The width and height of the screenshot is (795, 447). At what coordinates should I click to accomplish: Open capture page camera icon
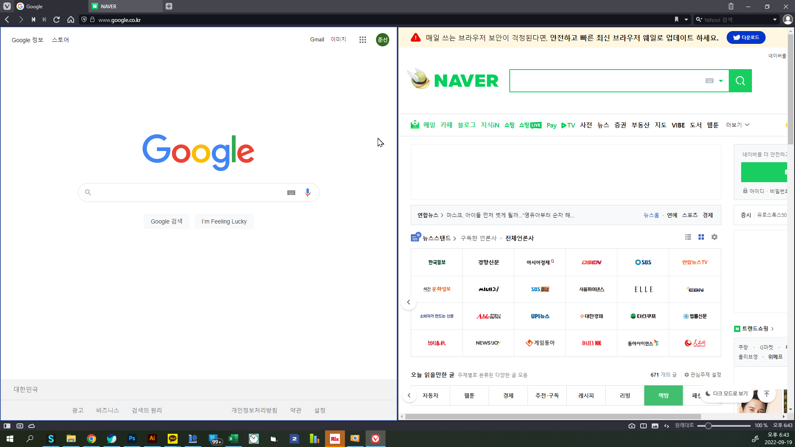point(632,426)
